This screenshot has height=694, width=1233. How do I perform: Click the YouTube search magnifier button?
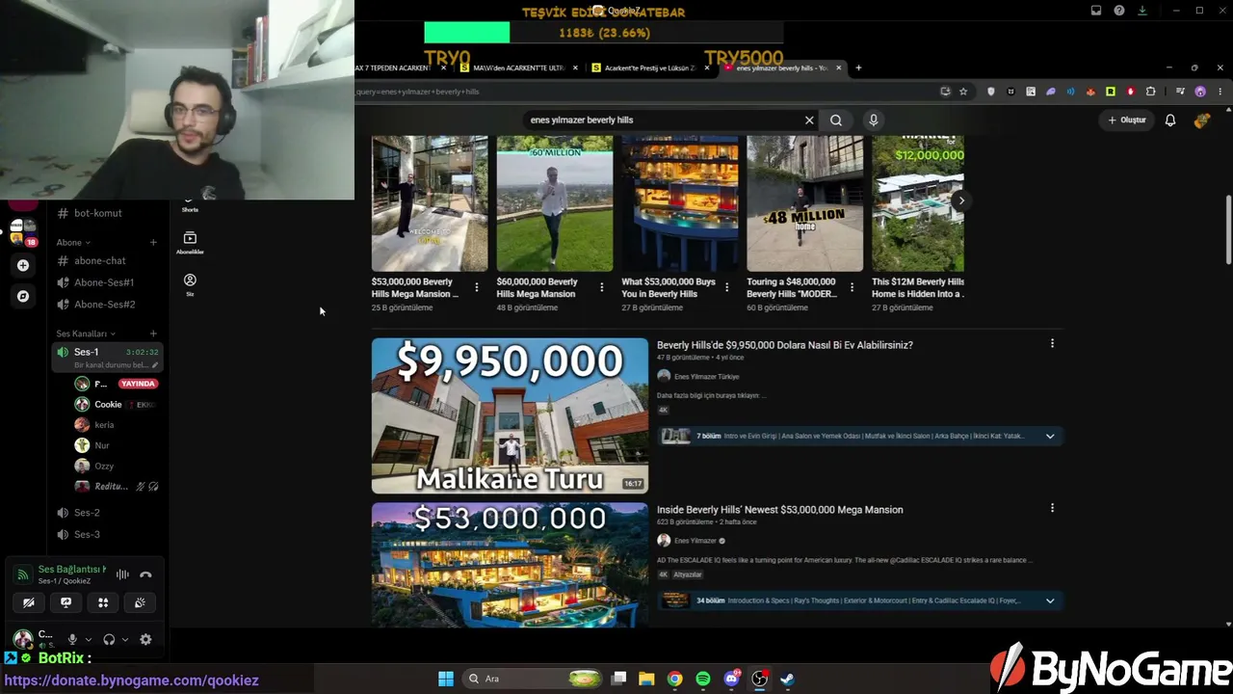pyautogui.click(x=836, y=120)
